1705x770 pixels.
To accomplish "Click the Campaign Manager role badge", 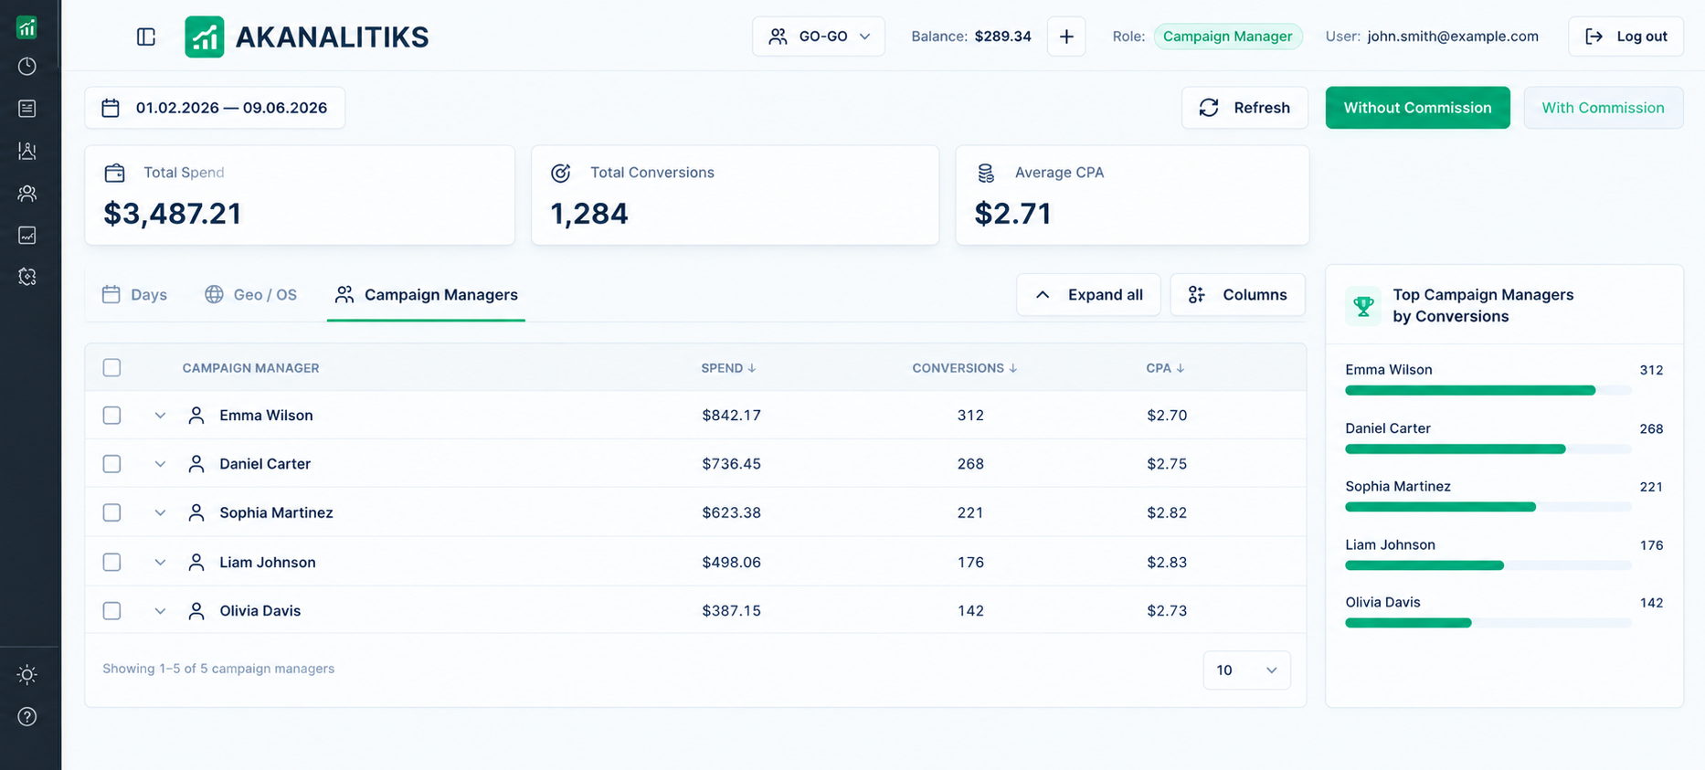I will click(1227, 37).
